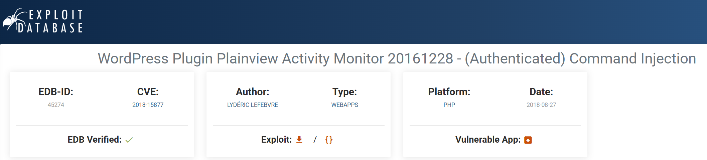Image resolution: width=707 pixels, height=160 pixels.
Task: Click the "Exploit:" label text
Action: (x=276, y=140)
